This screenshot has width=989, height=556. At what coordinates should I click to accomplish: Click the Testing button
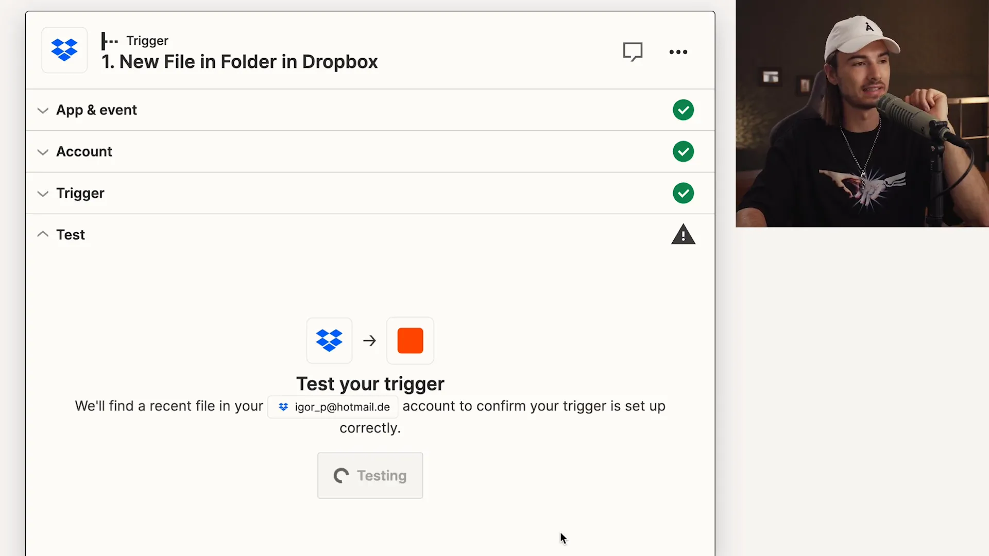tap(370, 475)
